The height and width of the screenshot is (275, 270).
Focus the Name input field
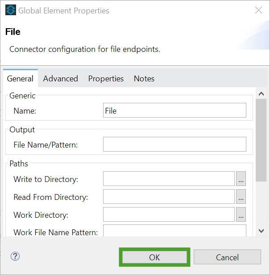click(x=174, y=110)
